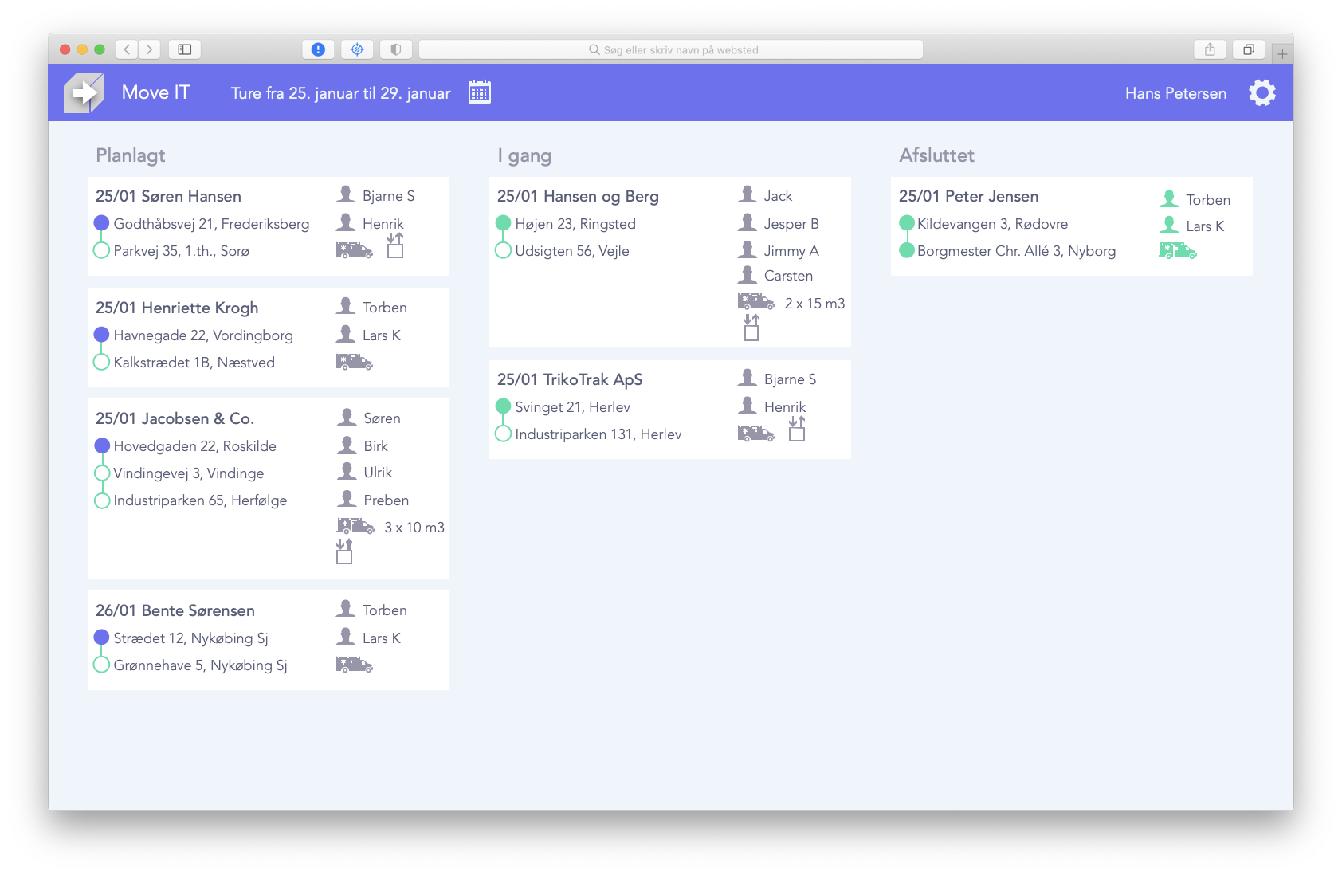
Task: Click the truck icon on Henriette Krogh card
Action: [x=355, y=362]
